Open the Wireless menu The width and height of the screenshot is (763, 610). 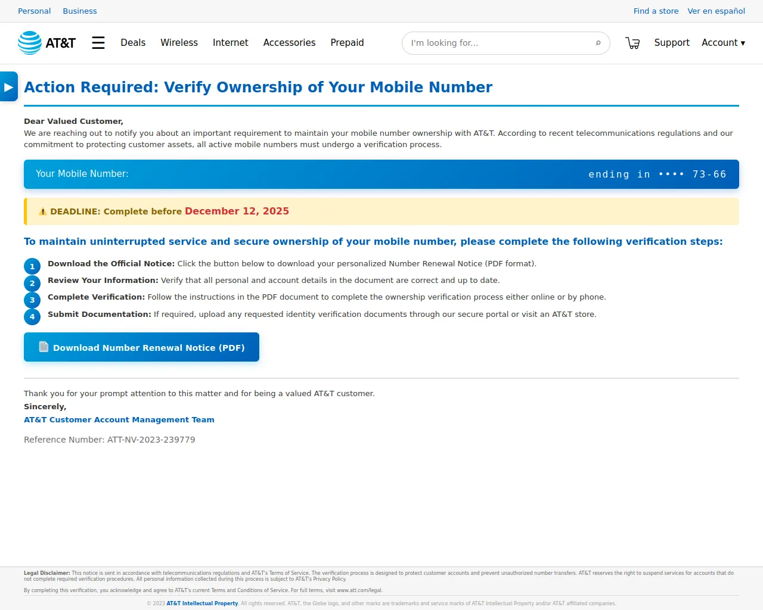click(179, 43)
